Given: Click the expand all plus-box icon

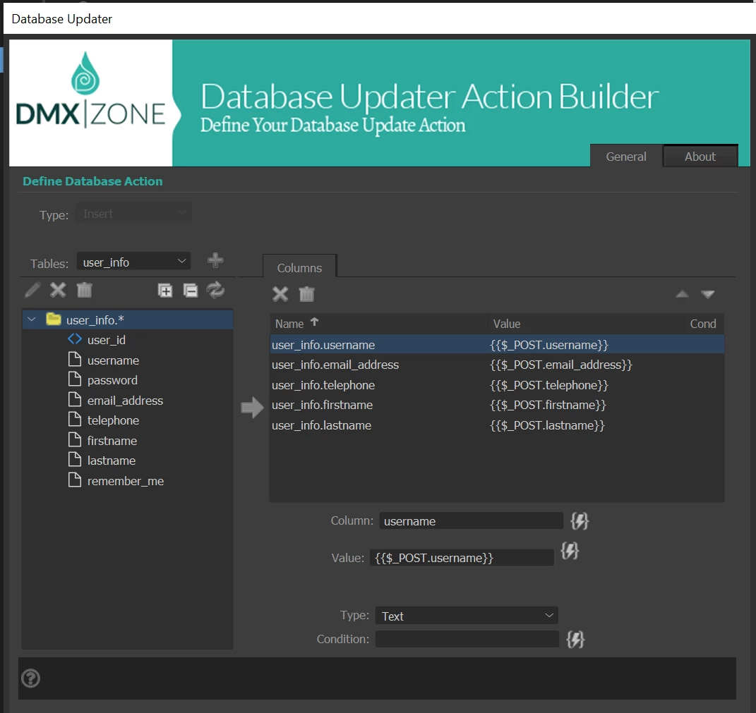Looking at the screenshot, I should point(165,291).
